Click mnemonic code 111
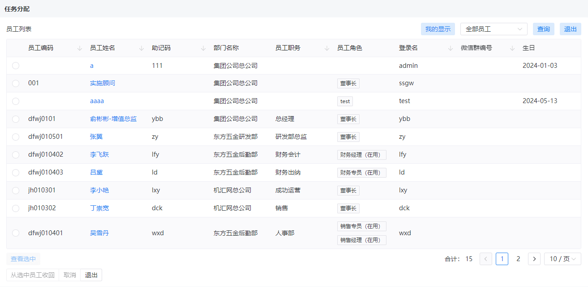Image resolution: width=588 pixels, height=287 pixels. (x=157, y=66)
